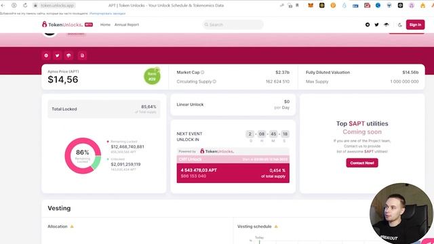Reload the page with the refresh icon

tap(25, 5)
